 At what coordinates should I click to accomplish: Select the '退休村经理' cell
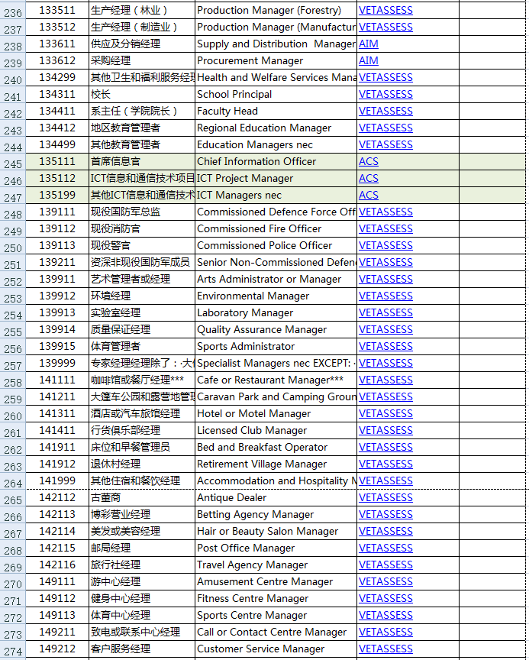pyautogui.click(x=142, y=464)
